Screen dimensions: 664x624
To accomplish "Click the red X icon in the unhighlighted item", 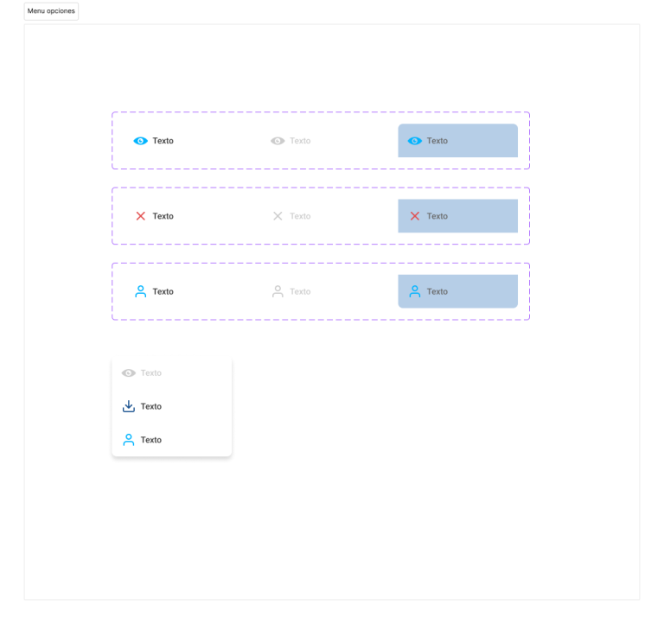I will click(140, 216).
